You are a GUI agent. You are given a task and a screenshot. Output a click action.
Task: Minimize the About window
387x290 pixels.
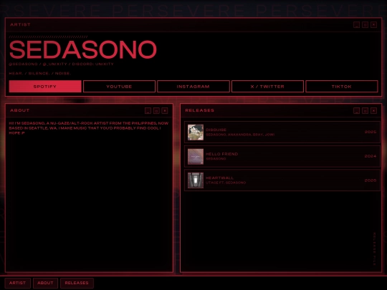[148, 110]
